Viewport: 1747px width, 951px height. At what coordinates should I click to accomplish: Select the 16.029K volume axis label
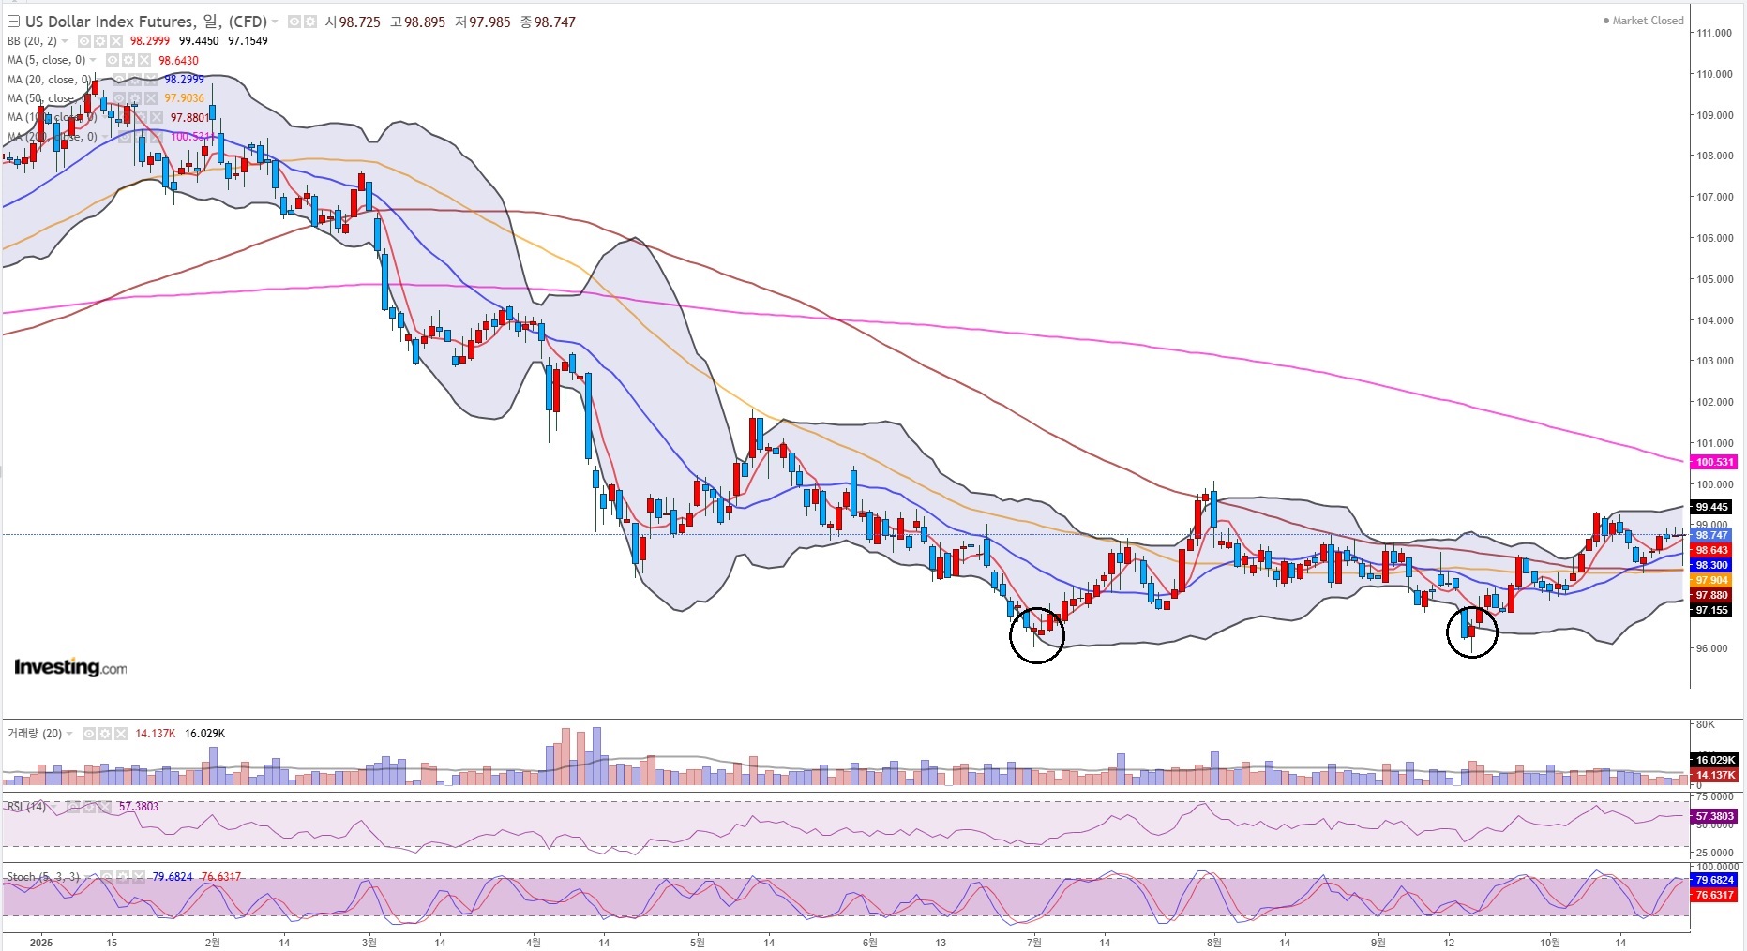point(1714,760)
